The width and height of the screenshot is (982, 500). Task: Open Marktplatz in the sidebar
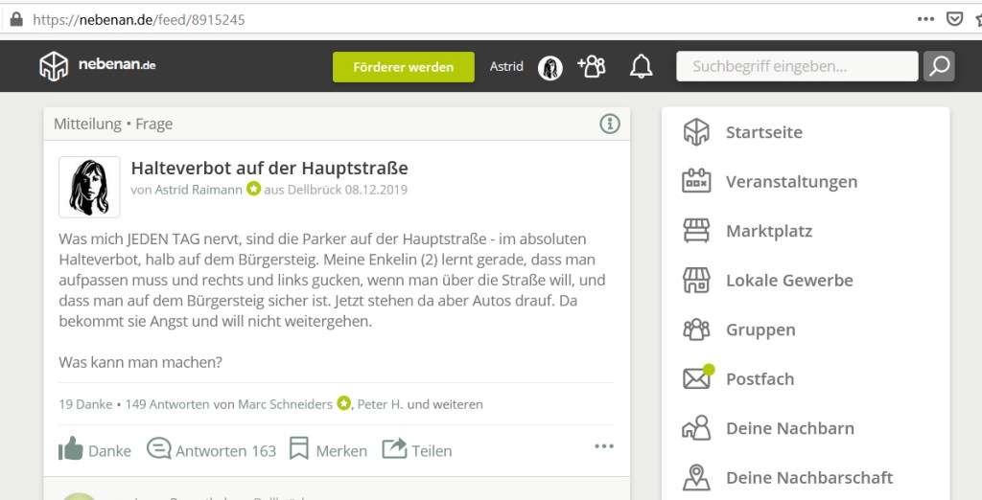(768, 231)
